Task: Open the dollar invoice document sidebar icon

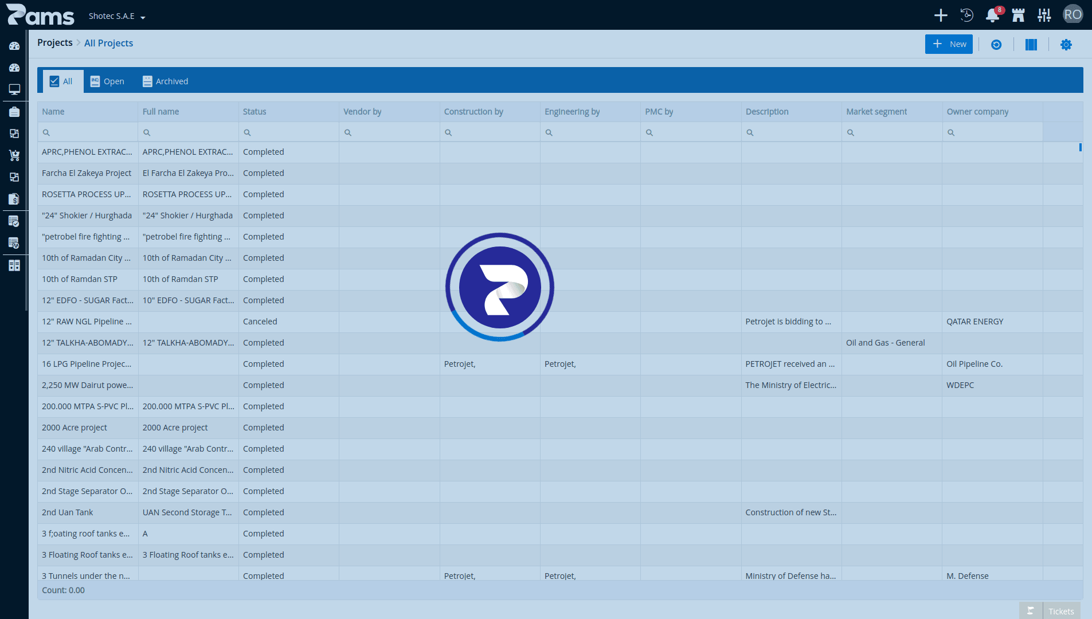Action: [14, 199]
